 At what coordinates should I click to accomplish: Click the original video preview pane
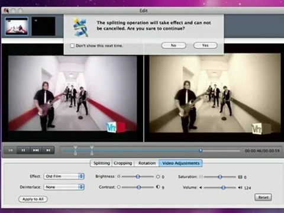click(72, 93)
